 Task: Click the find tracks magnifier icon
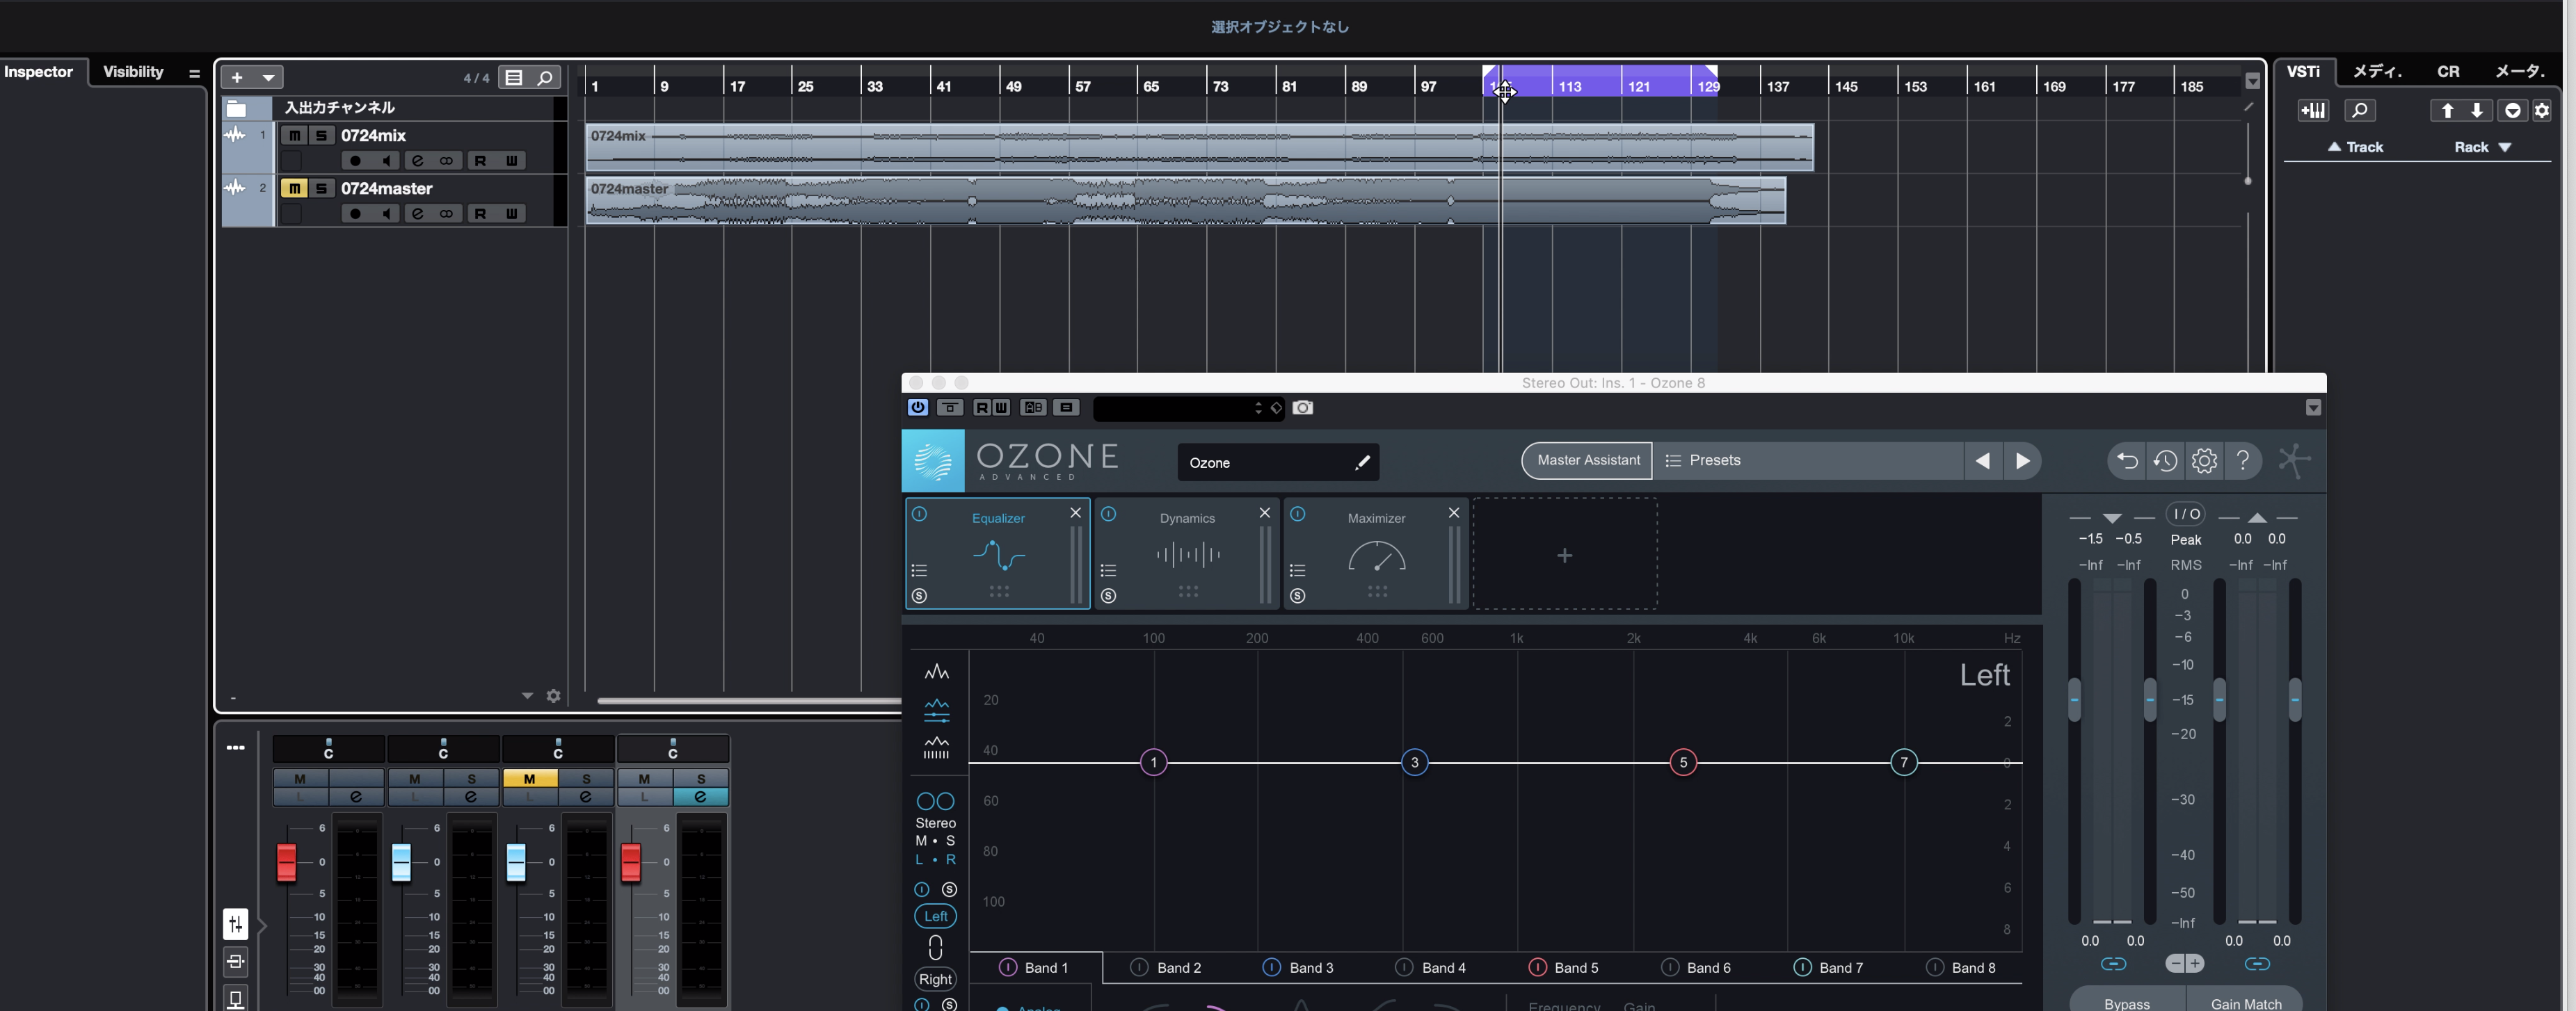[x=544, y=77]
